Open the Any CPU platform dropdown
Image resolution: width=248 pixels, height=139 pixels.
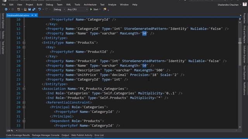(77, 9)
